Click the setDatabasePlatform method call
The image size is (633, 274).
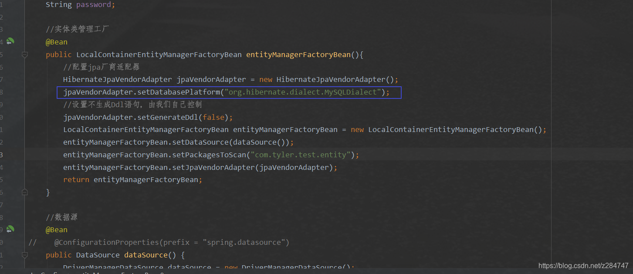tap(179, 92)
